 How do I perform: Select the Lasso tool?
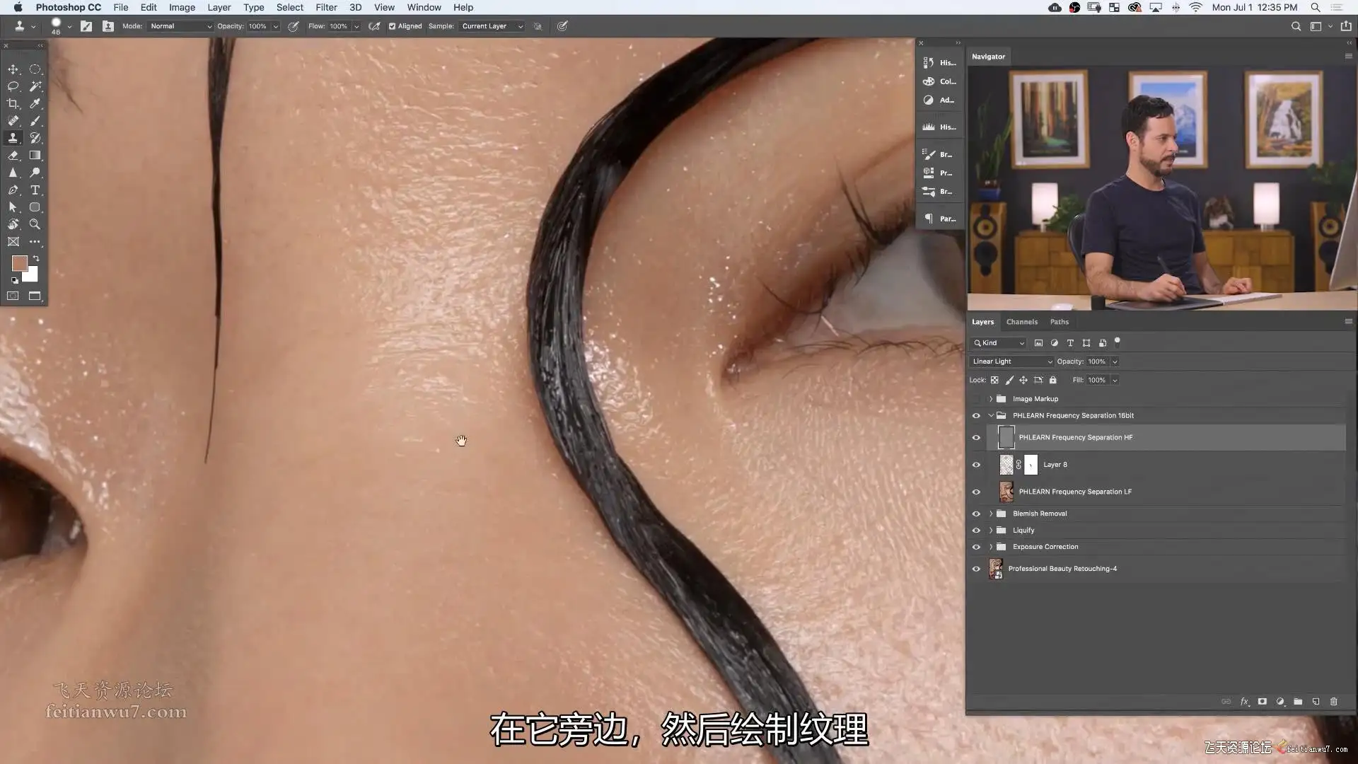coord(13,86)
